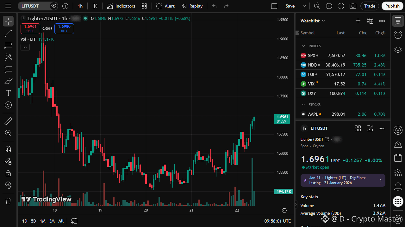Click the 1.6980 BUY button

coord(64,28)
